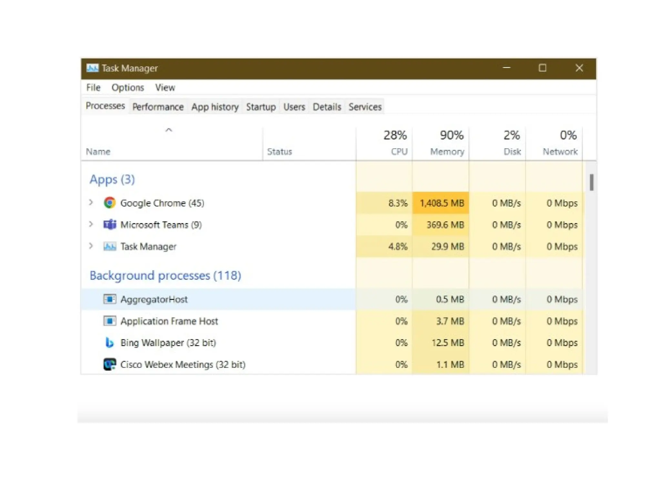Click the AggregatorHost process icon
Image resolution: width=661 pixels, height=495 pixels.
point(109,299)
